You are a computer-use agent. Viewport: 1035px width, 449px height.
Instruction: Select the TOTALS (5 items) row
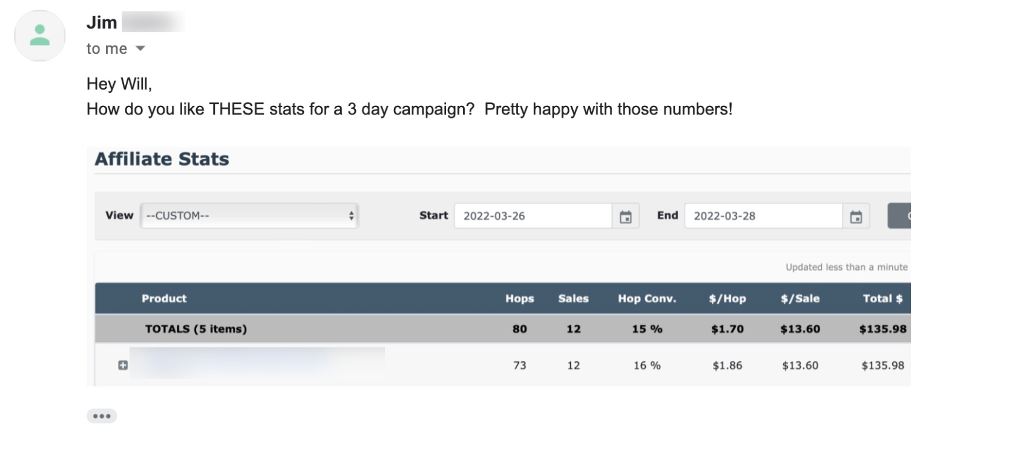(x=502, y=329)
